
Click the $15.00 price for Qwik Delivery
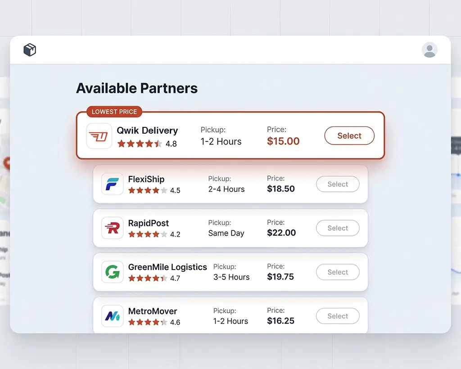click(283, 141)
